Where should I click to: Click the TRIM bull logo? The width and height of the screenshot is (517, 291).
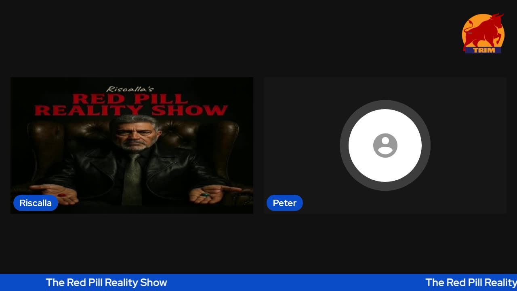pyautogui.click(x=483, y=34)
